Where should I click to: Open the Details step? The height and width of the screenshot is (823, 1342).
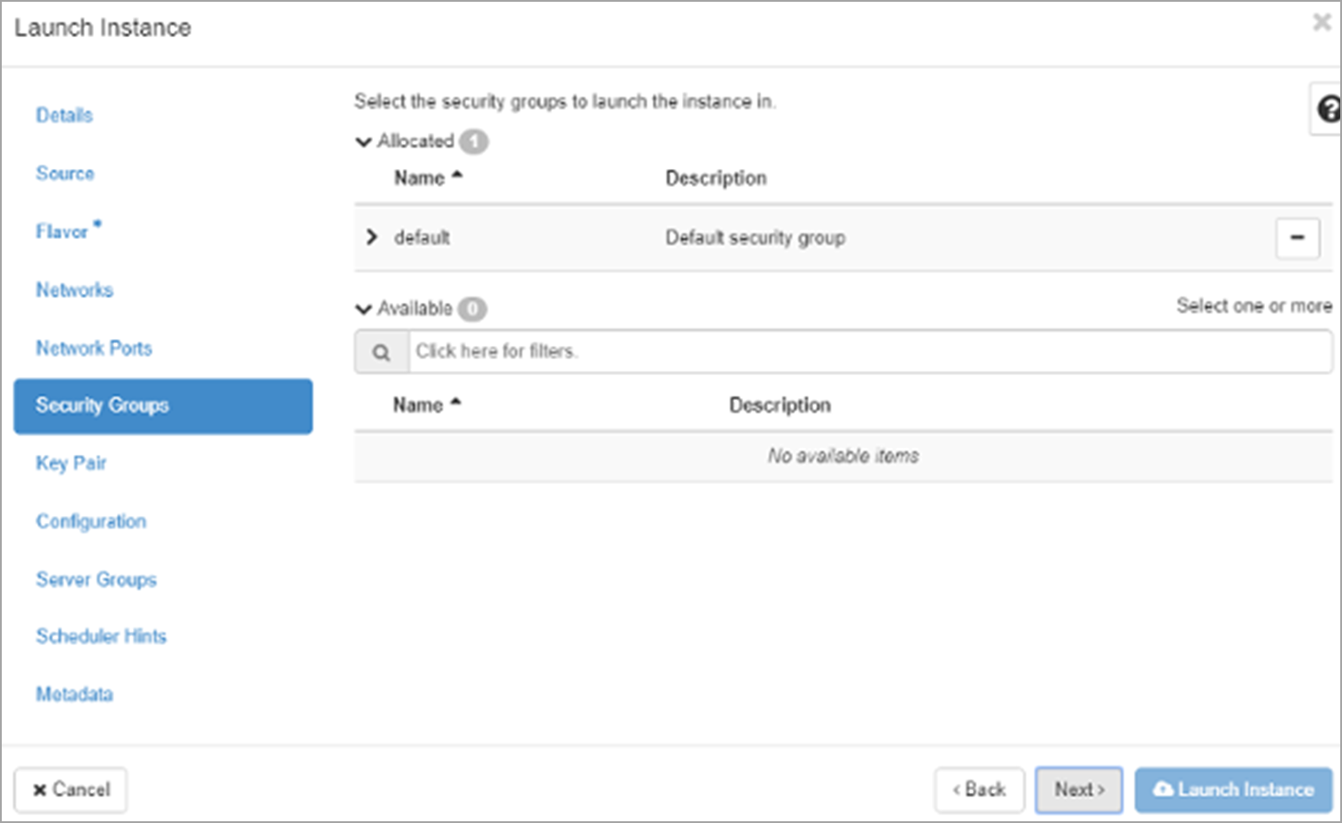coord(65,115)
